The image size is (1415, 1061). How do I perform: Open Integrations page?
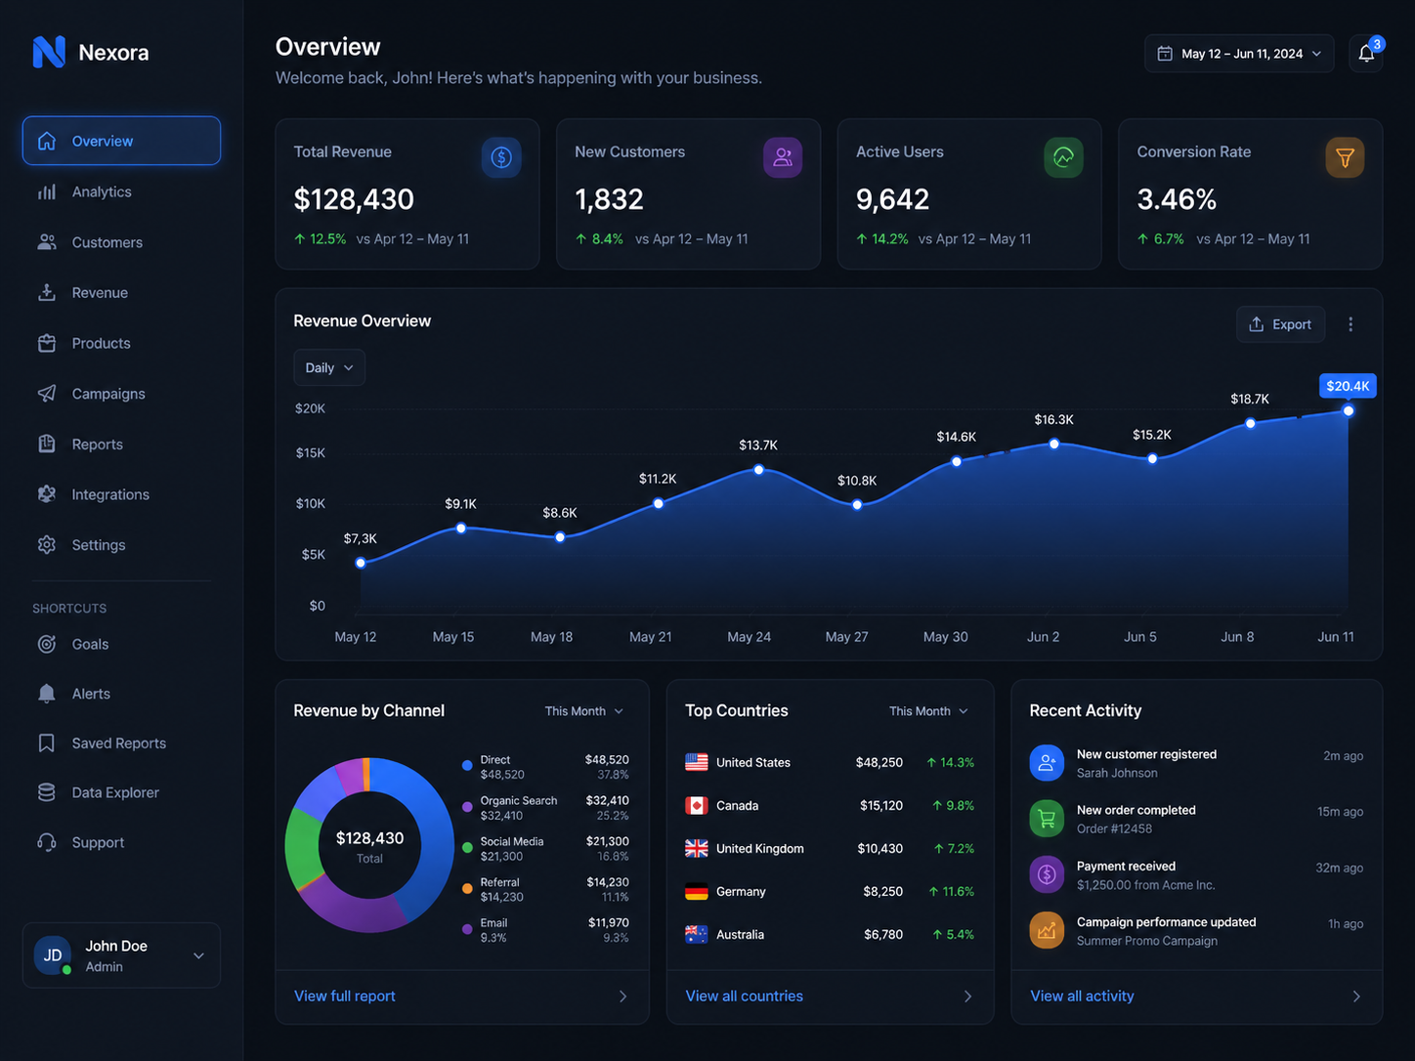[x=121, y=494]
